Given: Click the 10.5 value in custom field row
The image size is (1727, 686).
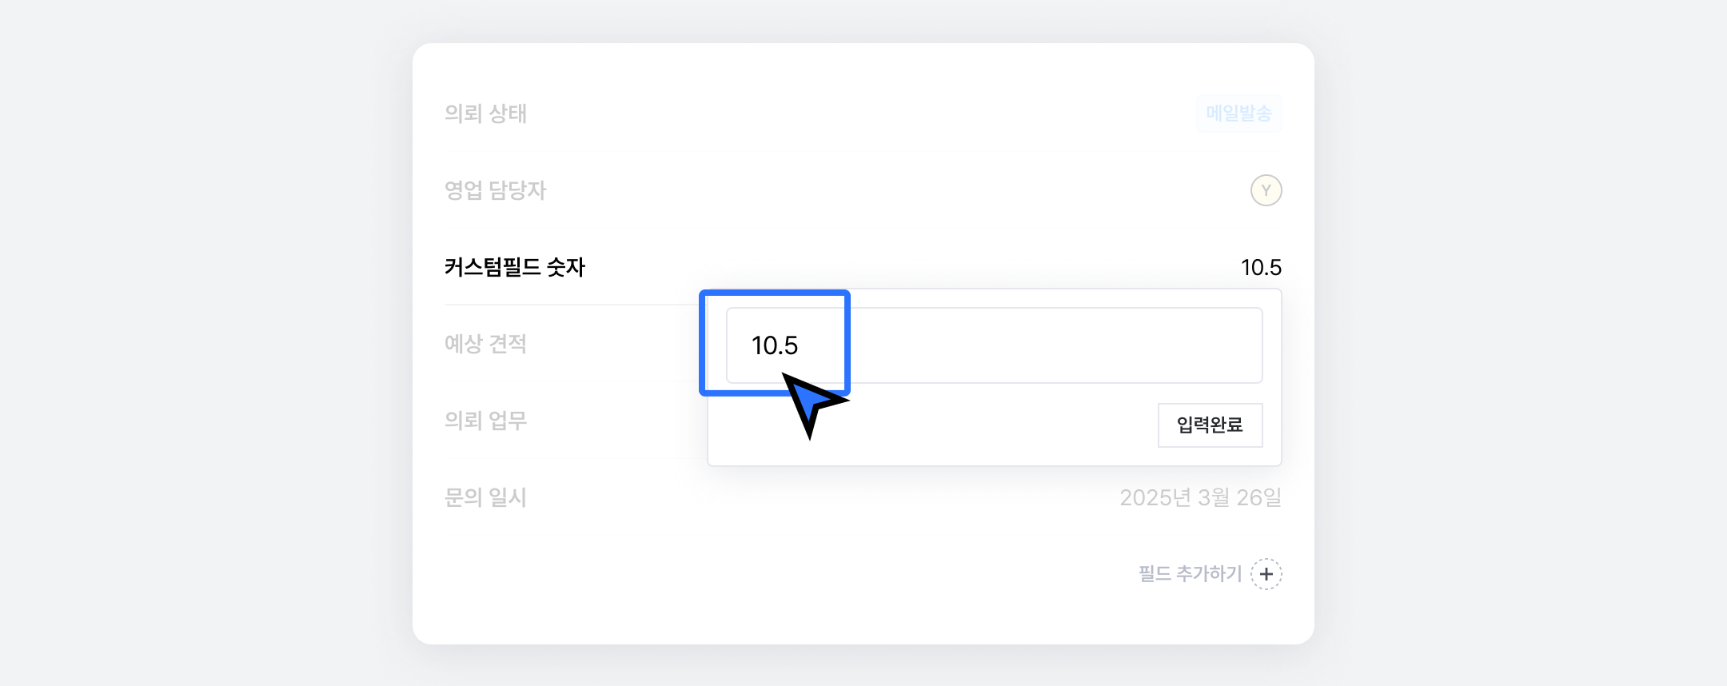Looking at the screenshot, I should coord(1260,267).
